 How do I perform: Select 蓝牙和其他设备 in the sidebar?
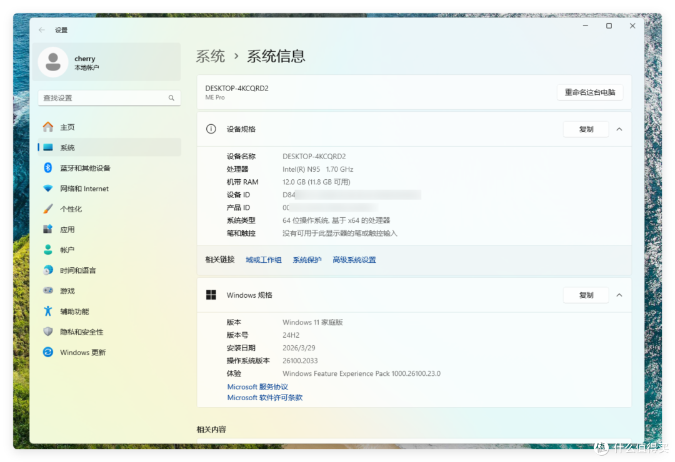(109, 168)
